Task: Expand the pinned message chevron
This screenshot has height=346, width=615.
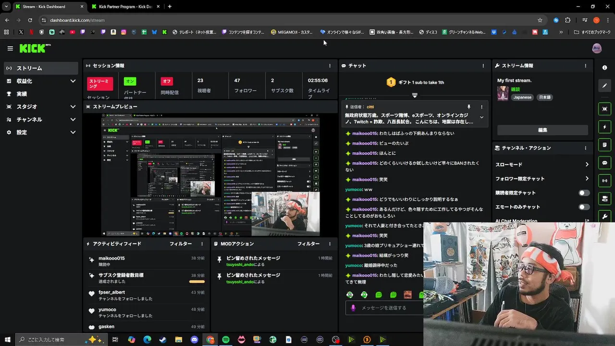Action: point(481,117)
